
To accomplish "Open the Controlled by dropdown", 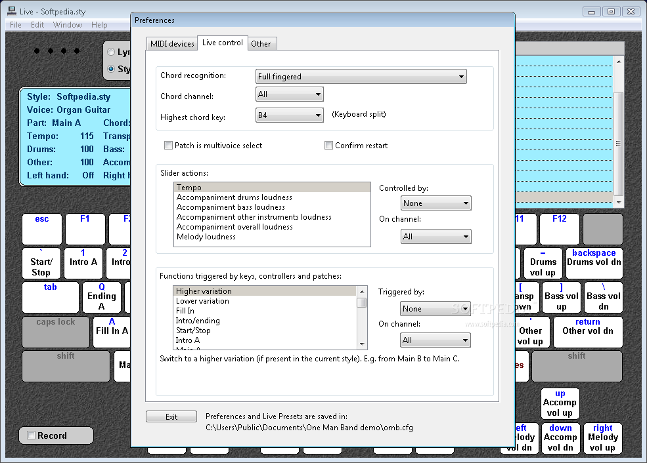I will pyautogui.click(x=435, y=203).
